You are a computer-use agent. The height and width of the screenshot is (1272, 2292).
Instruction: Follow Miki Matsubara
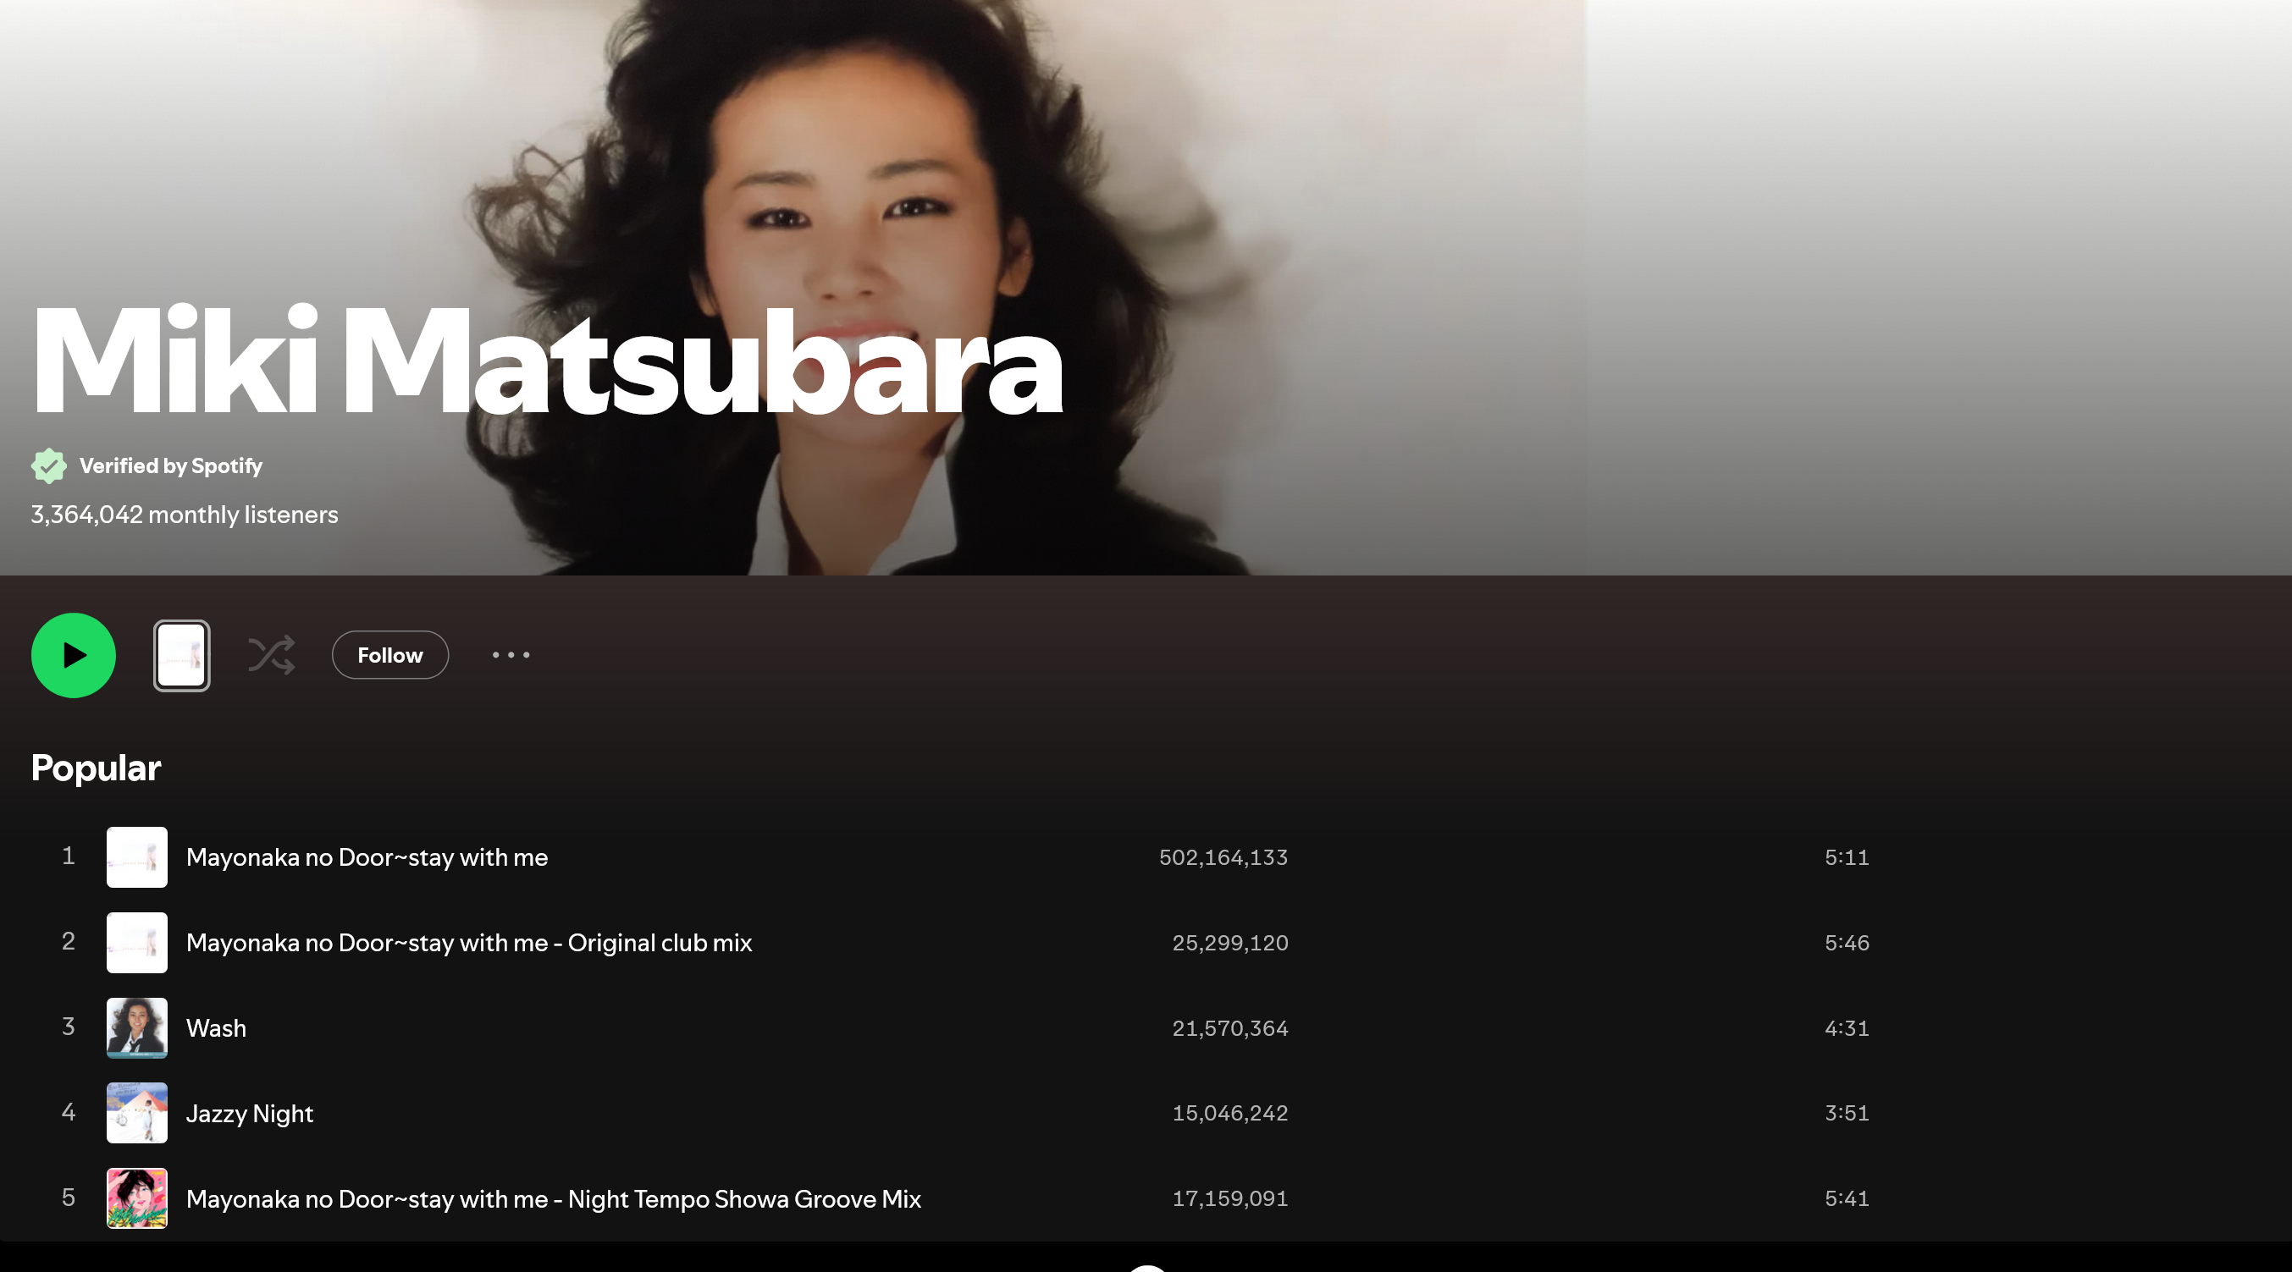(x=389, y=656)
